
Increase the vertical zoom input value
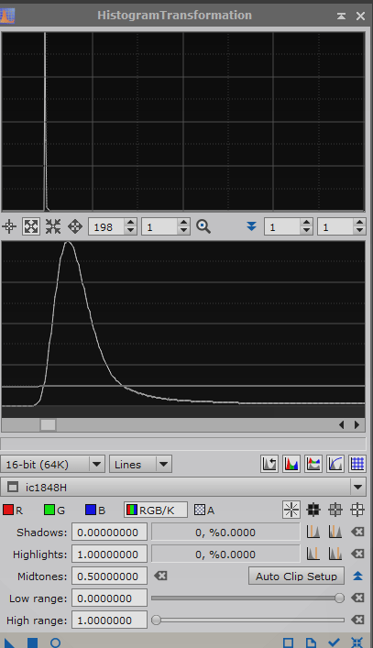184,223
